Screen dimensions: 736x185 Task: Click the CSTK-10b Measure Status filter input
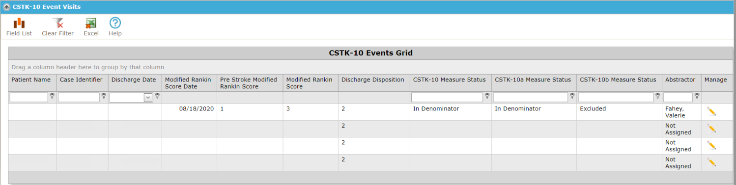[x=616, y=98]
